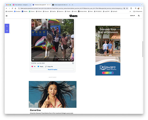Open the Eternal Eras article image
This screenshot has height=120, width=148.
click(53, 94)
